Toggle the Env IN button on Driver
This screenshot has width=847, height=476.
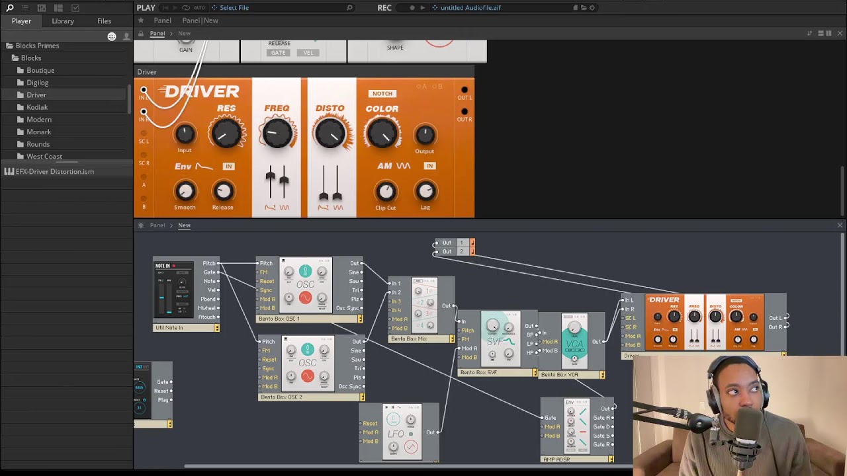click(x=228, y=166)
